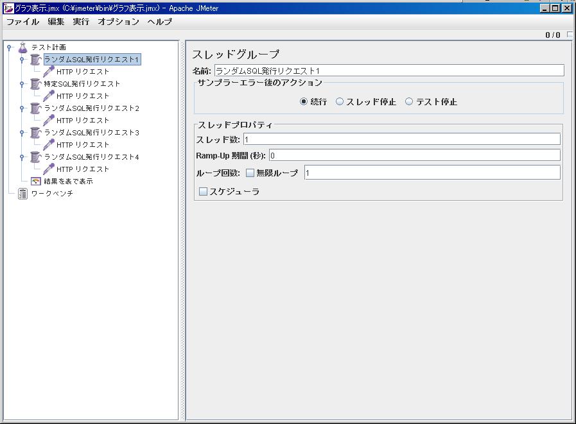Click the minimize window button
The width and height of the screenshot is (576, 424).
(x=546, y=8)
